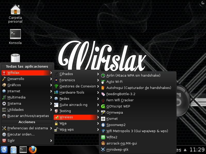206x154 pixels.
Task: Click the Spoonwep2 icon
Action: [103, 125]
